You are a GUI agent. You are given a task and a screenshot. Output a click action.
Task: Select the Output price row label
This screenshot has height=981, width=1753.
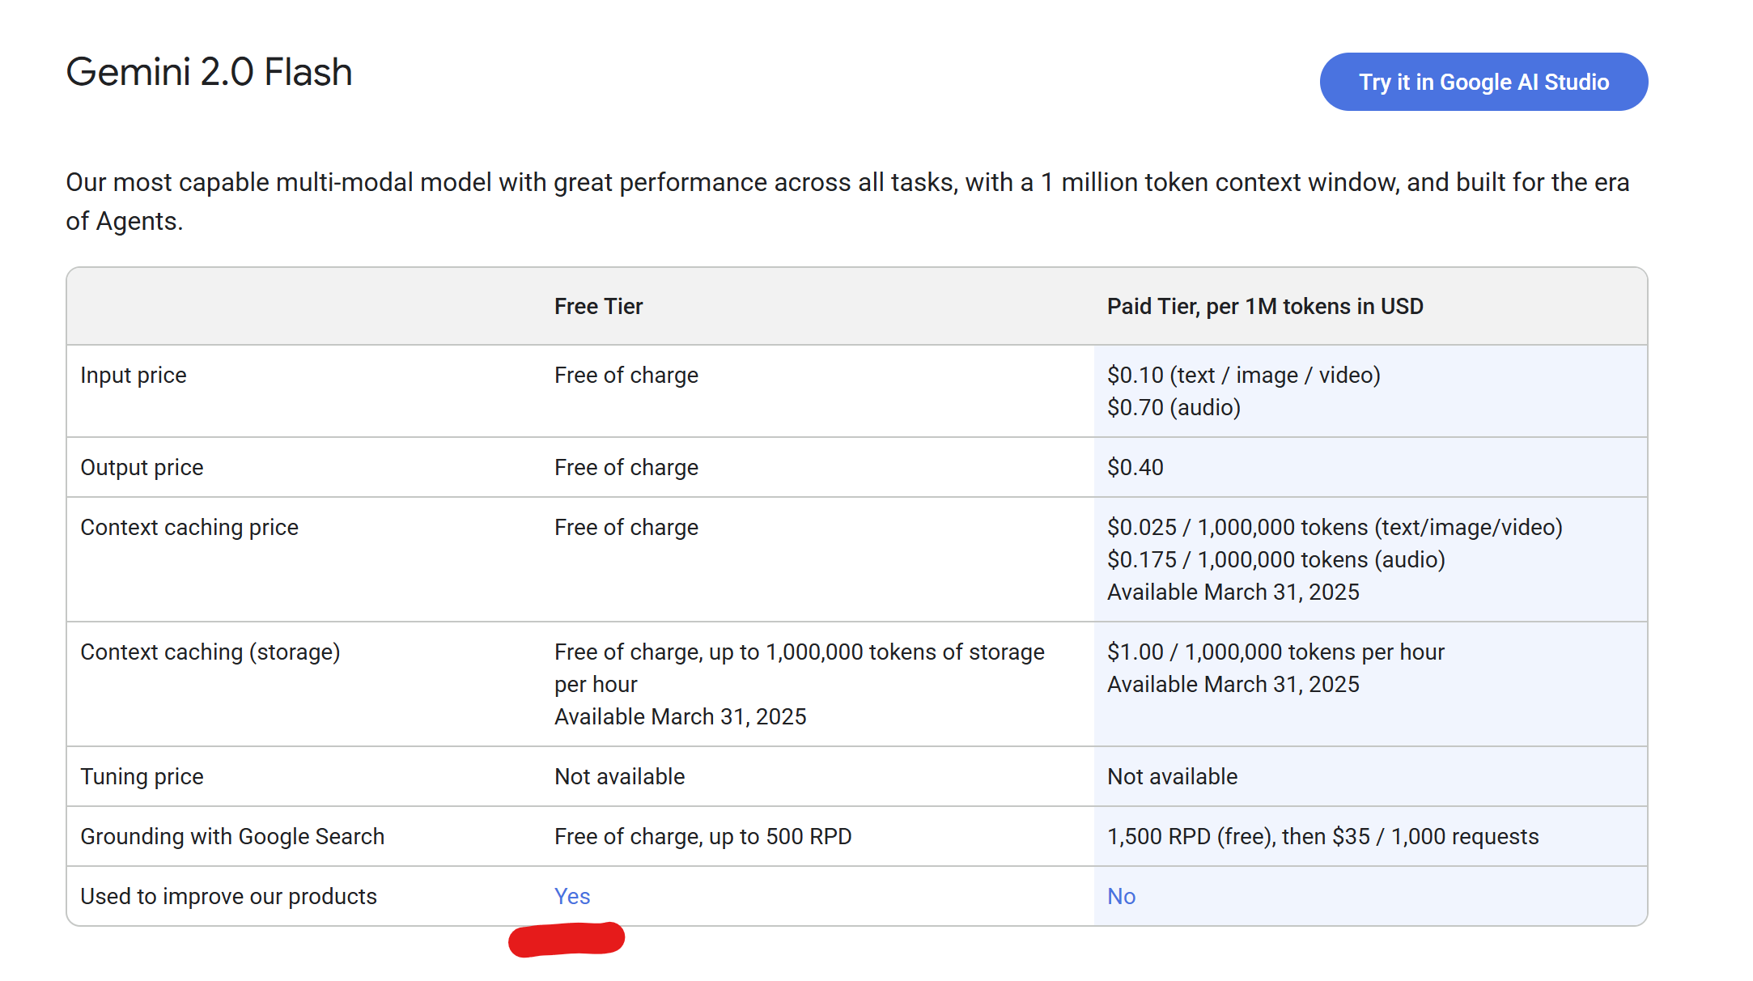point(142,467)
